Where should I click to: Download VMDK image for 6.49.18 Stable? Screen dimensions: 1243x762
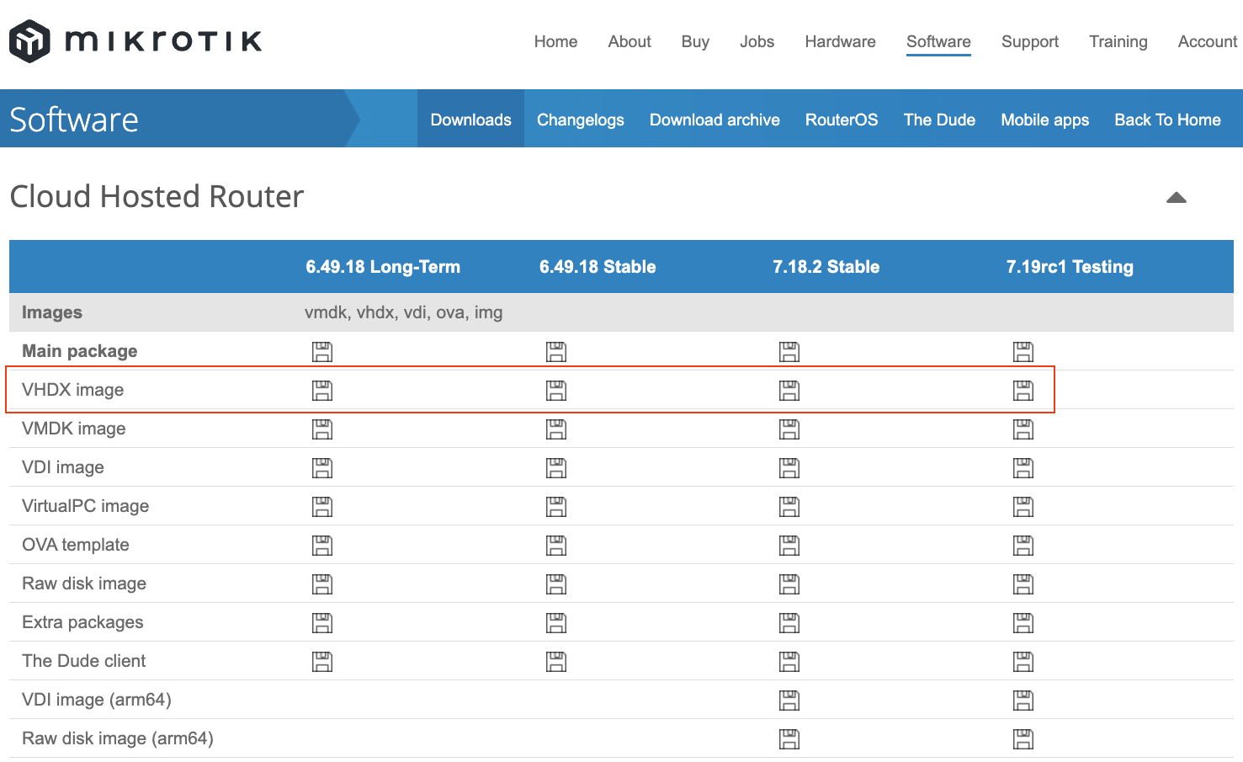pos(555,429)
